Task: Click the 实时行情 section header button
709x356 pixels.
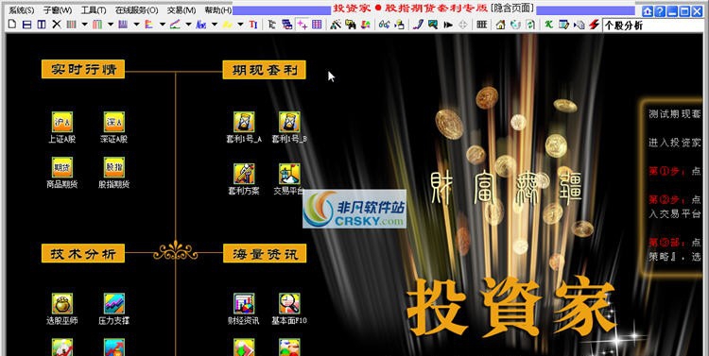Action: coord(83,70)
